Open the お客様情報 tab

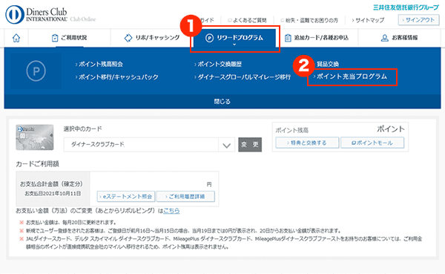399,38
